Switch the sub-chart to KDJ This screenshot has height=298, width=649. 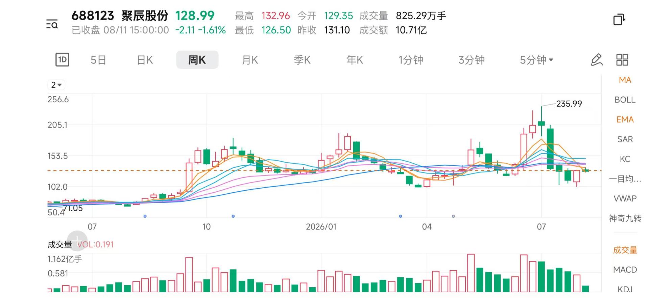click(x=625, y=289)
